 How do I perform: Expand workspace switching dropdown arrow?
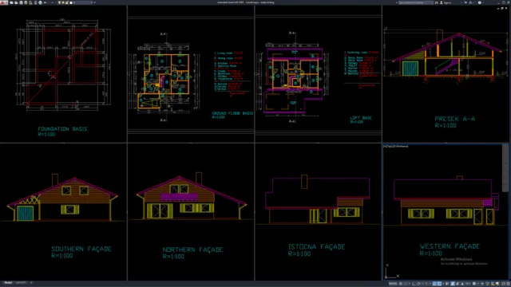tap(478, 284)
